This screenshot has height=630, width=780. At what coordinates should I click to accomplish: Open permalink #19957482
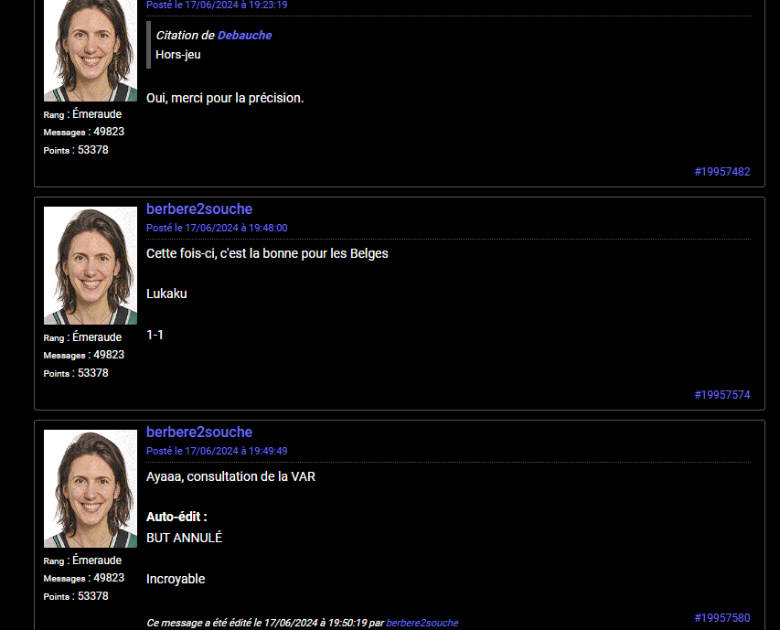pyautogui.click(x=722, y=172)
